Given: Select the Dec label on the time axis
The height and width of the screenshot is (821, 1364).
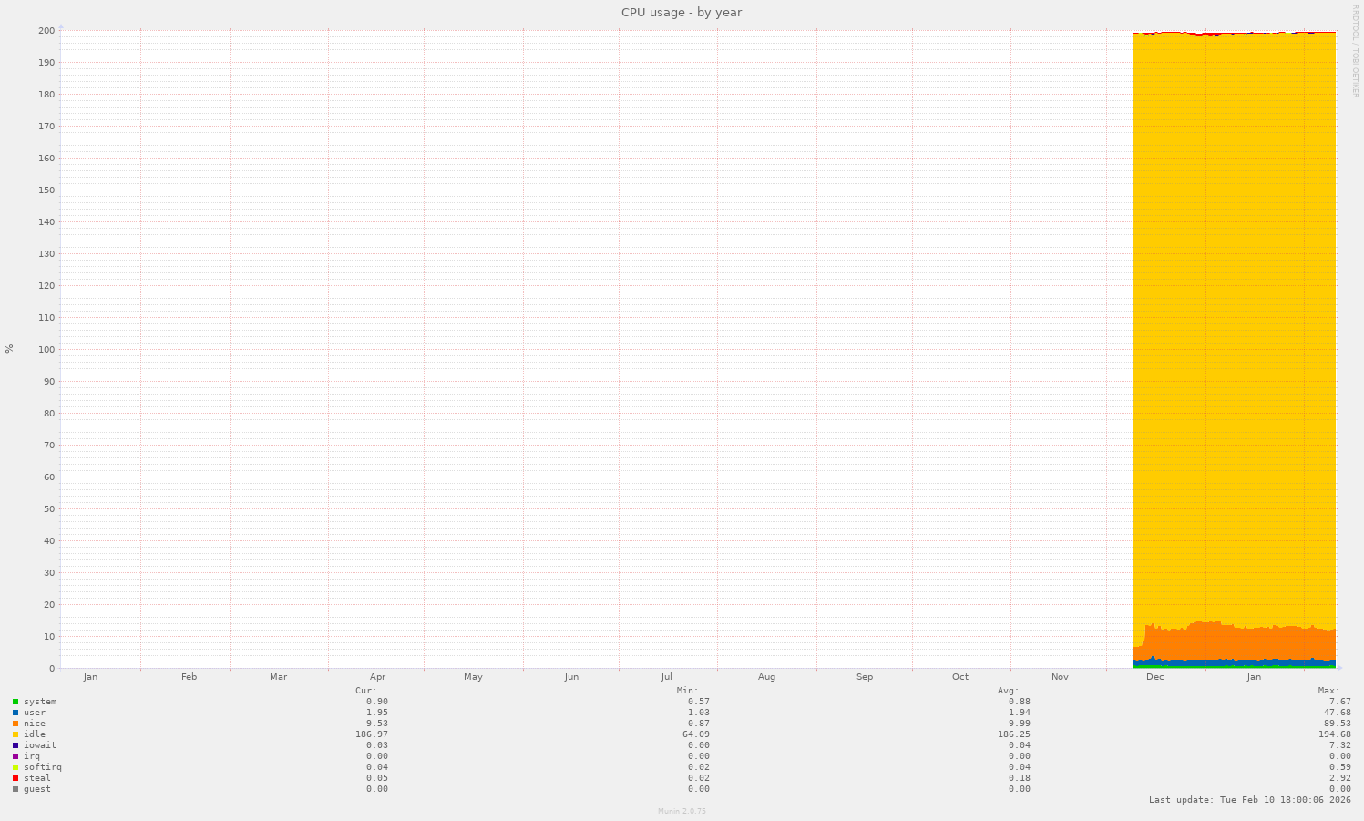Looking at the screenshot, I should tap(1154, 677).
